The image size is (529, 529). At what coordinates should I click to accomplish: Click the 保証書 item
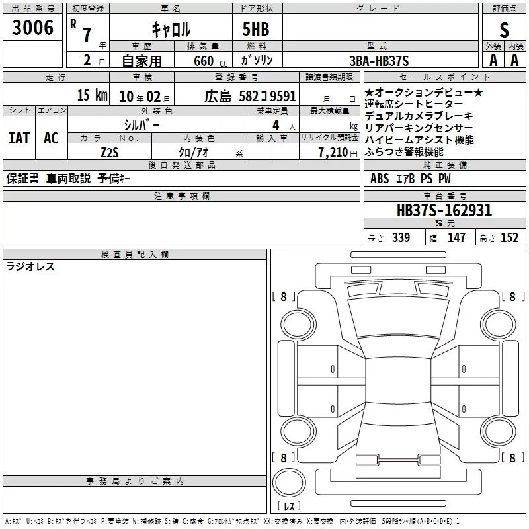22,179
